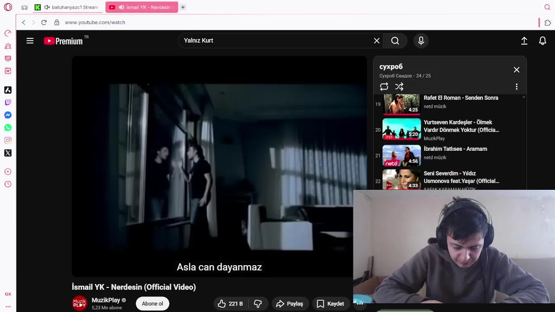Open the Opera menu logo
555x312 pixels.
click(x=8, y=7)
